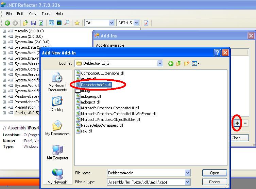Expand the WindowsBase tree node
The height and width of the screenshot is (189, 256).
[4, 96]
